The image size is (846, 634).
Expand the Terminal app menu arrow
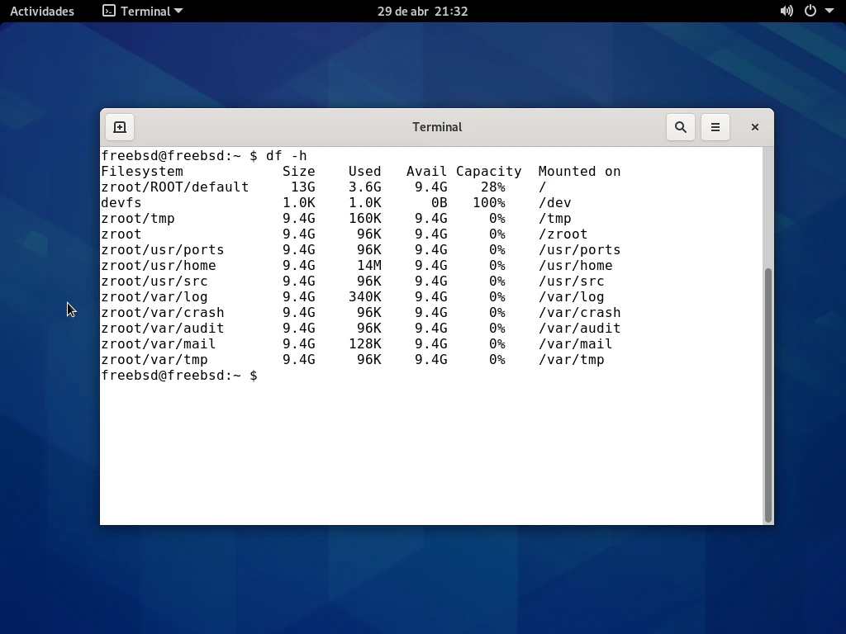178,11
